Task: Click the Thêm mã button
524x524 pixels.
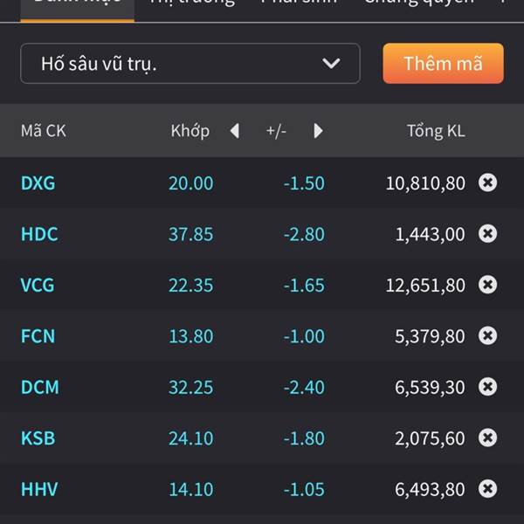Action: click(443, 63)
